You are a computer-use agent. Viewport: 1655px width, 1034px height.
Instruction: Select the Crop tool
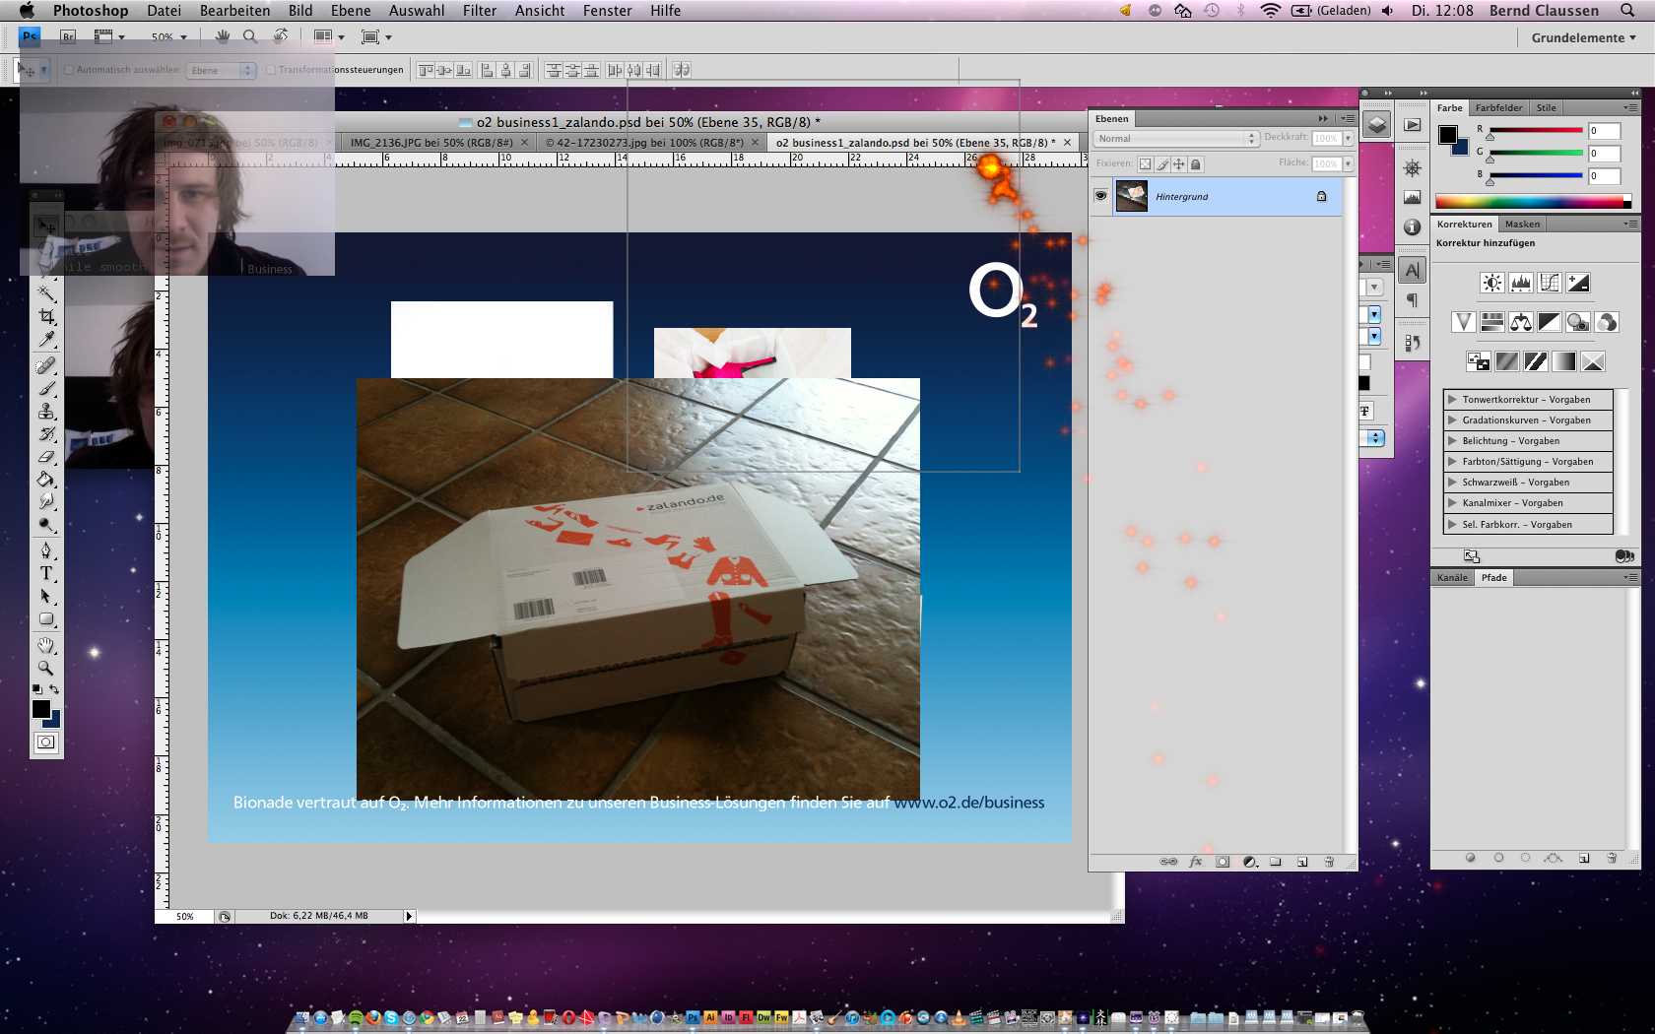click(x=46, y=316)
